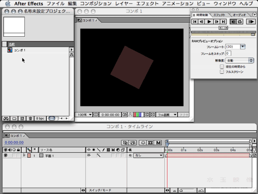This screenshot has height=194, width=258.
Task: Click the 0:00:00:00 timecode in timeline
Action: point(14,143)
